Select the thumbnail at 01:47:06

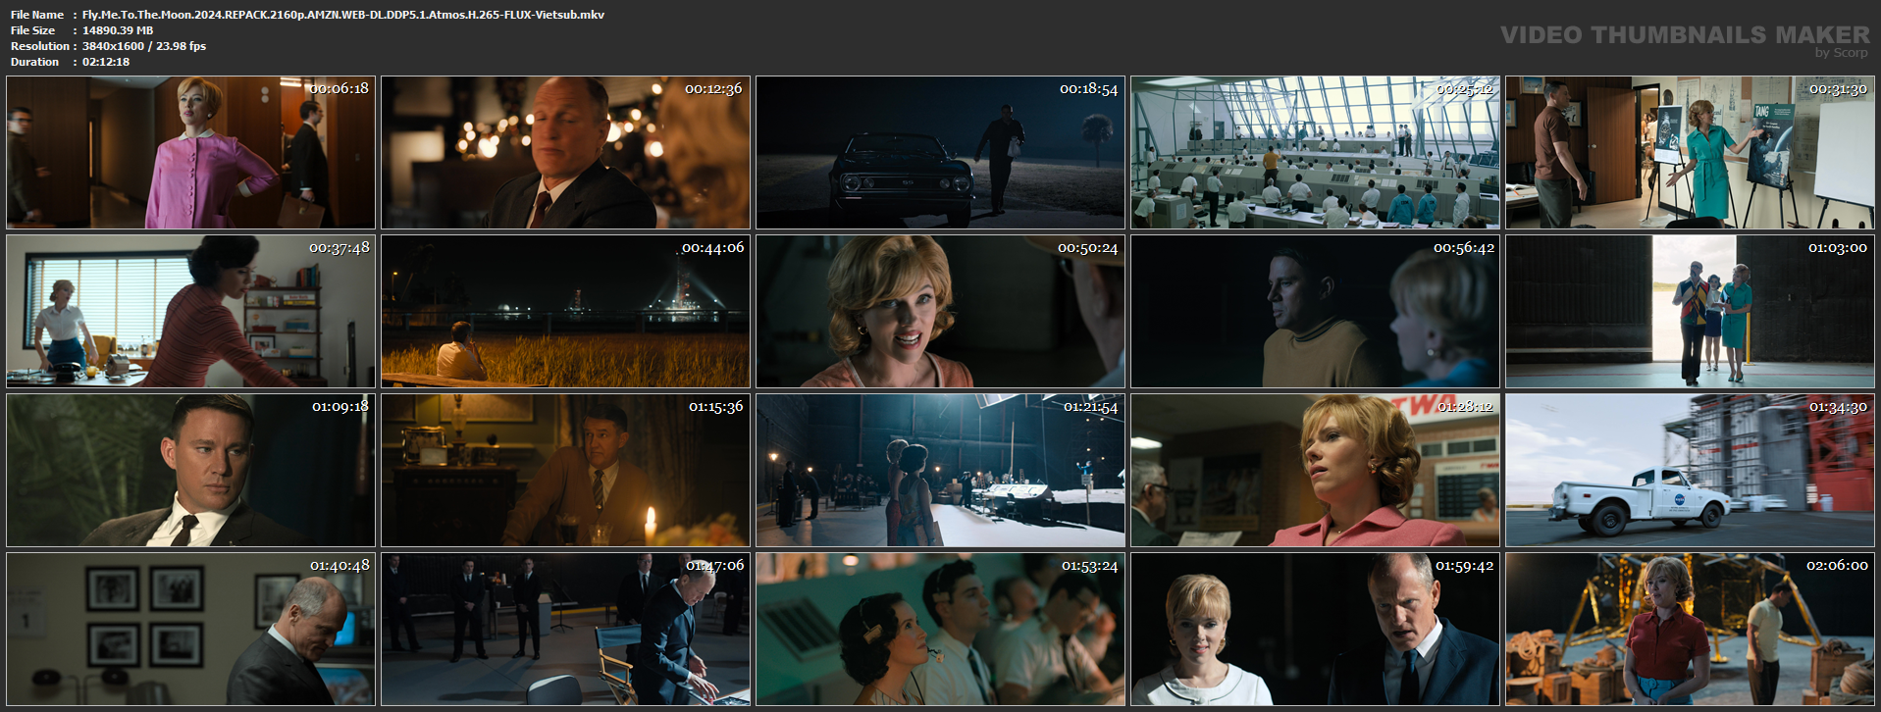(x=565, y=630)
